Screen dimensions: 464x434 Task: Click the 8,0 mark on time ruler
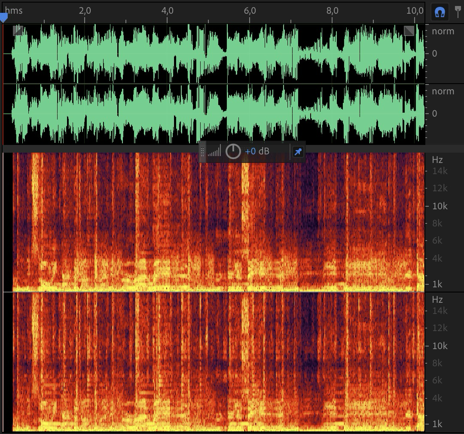click(x=332, y=10)
